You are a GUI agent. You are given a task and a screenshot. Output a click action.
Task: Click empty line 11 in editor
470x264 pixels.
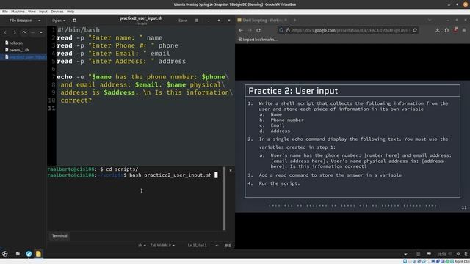click(145, 108)
